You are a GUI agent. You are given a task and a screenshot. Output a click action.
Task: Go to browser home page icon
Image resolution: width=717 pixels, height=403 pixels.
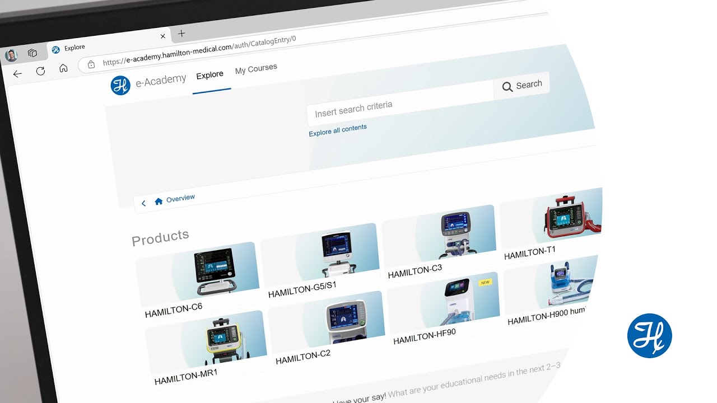click(x=63, y=68)
